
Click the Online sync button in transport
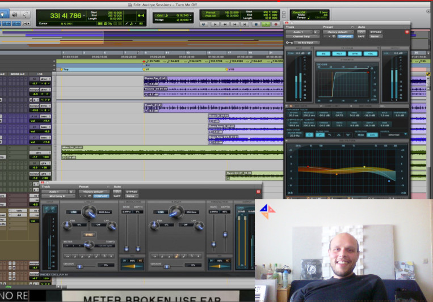204,24
